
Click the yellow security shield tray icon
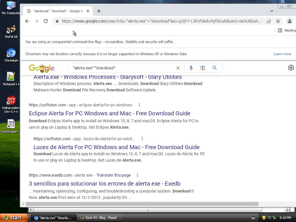pyautogui.click(x=264, y=218)
